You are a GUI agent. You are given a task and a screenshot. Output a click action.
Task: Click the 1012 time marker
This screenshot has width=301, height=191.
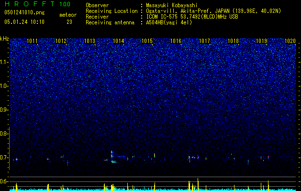(x=61, y=41)
